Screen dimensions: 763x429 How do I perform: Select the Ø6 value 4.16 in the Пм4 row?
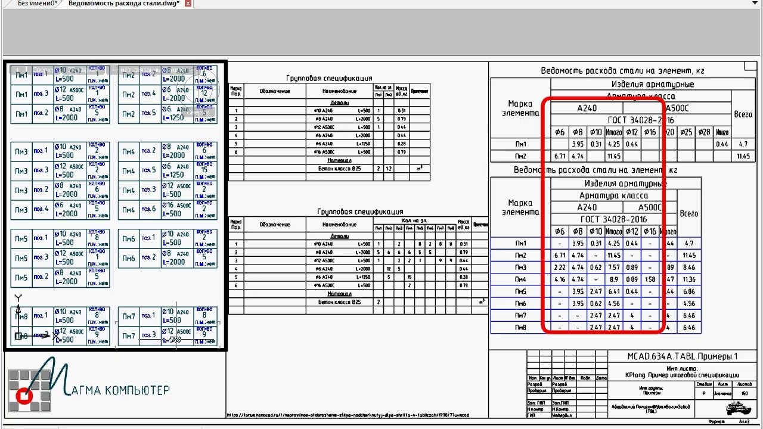pos(559,279)
